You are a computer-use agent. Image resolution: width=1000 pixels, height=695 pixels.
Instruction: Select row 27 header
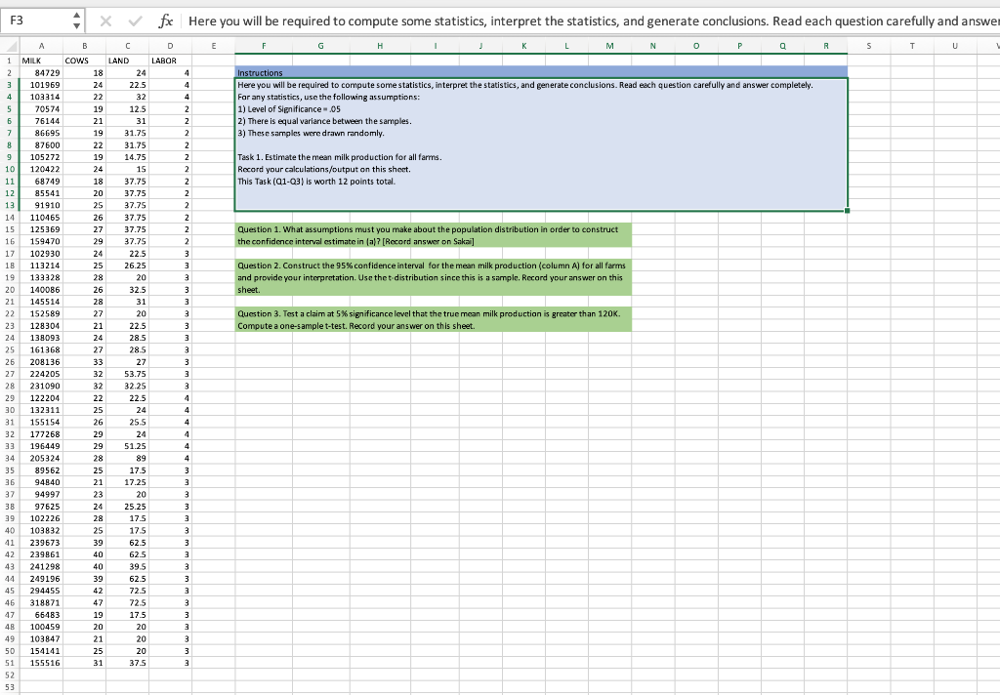[x=10, y=374]
